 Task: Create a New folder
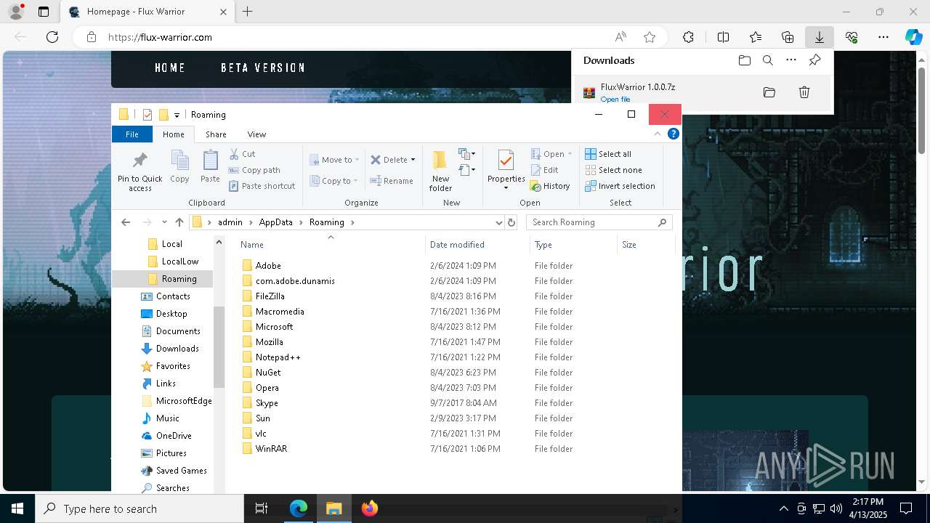tap(440, 171)
